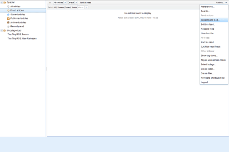Open Preferences from the Actions menu
The height and width of the screenshot is (152, 229).
pos(208,6)
